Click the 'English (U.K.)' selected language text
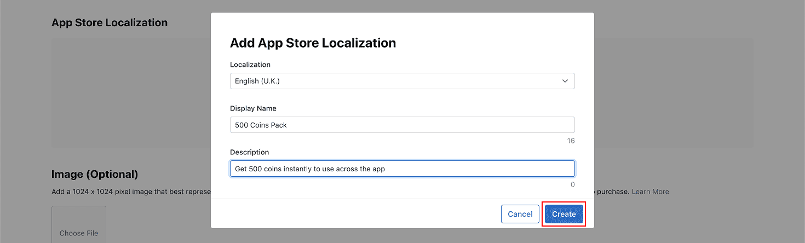This screenshot has height=243, width=805. point(257,81)
